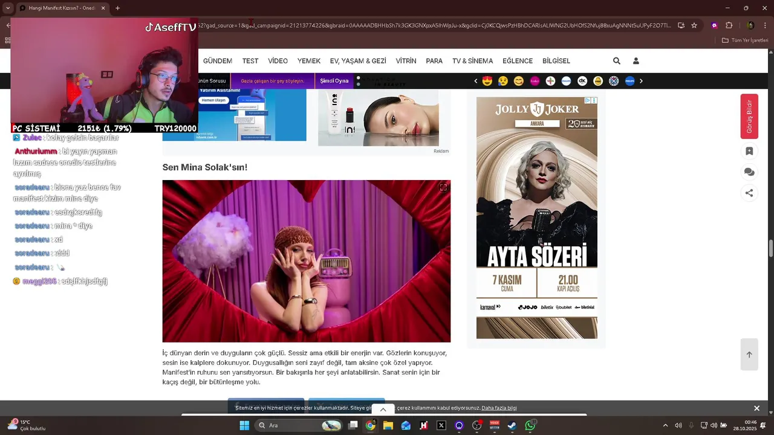
Task: Open the comments speech bubble icon
Action: click(x=749, y=172)
